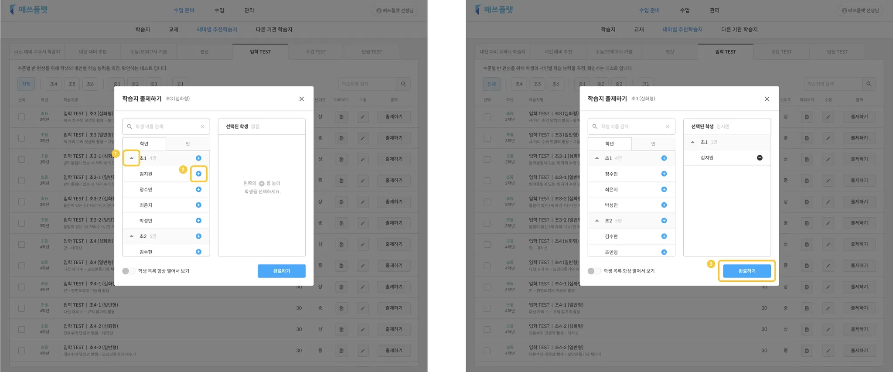The height and width of the screenshot is (372, 893).
Task: Click 출제하기 for 초4-2 (일반형) in right screen
Action: (859, 351)
